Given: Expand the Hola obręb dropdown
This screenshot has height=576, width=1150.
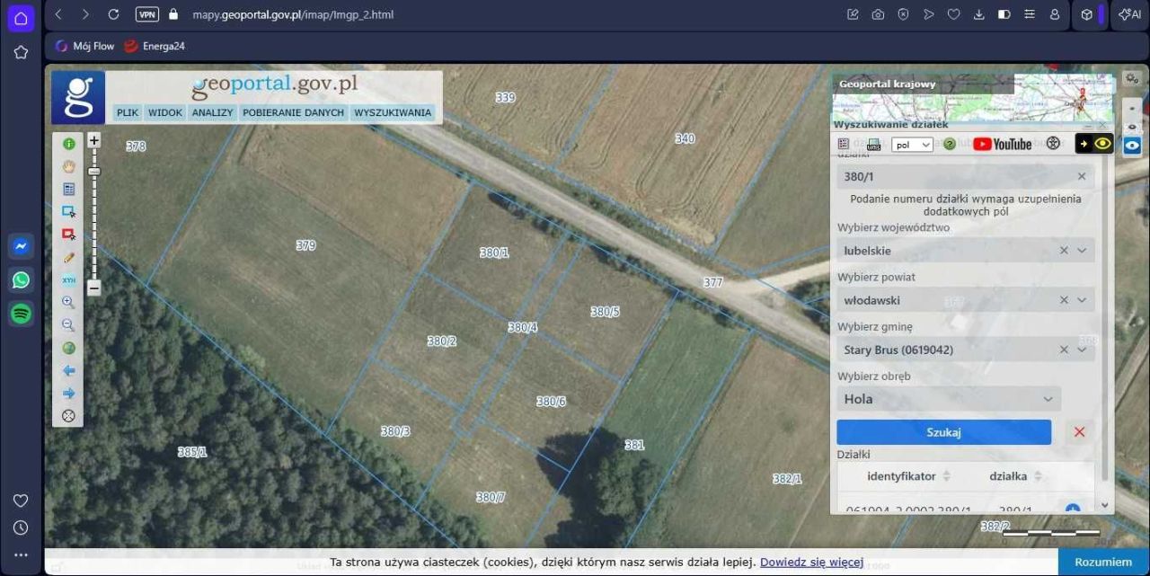Looking at the screenshot, I should 949,399.
